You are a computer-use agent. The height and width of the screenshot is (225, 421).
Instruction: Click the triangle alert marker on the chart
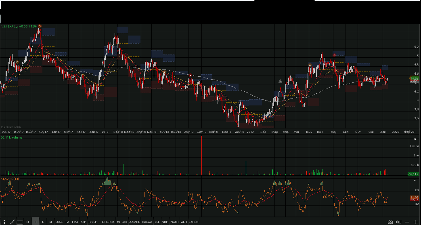pos(281,81)
